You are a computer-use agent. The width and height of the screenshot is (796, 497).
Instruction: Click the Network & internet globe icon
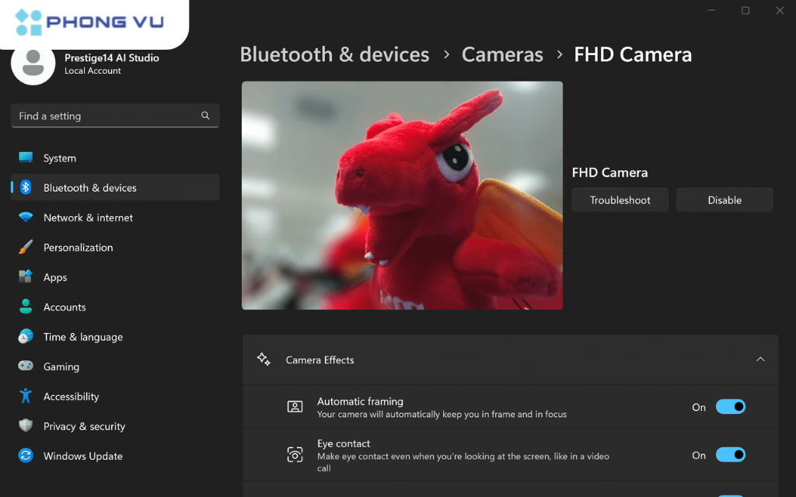(26, 217)
